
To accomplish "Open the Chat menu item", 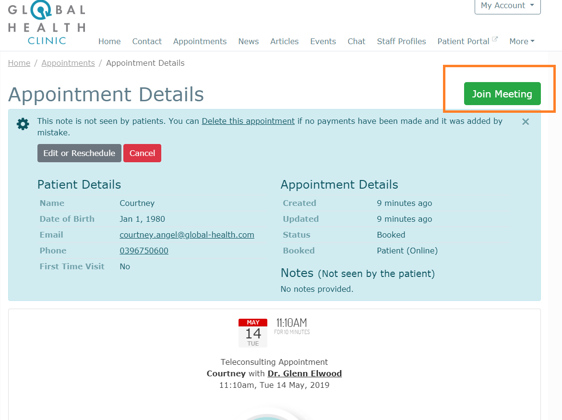I will coord(356,41).
